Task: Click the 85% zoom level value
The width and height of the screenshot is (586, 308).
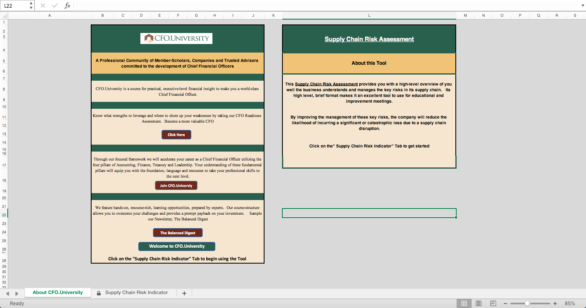Action: (570, 304)
